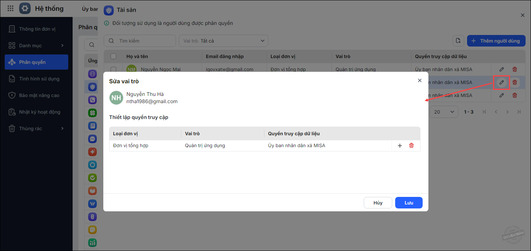Open Nhật ký hoạt động menu
The width and height of the screenshot is (531, 251).
point(36,112)
